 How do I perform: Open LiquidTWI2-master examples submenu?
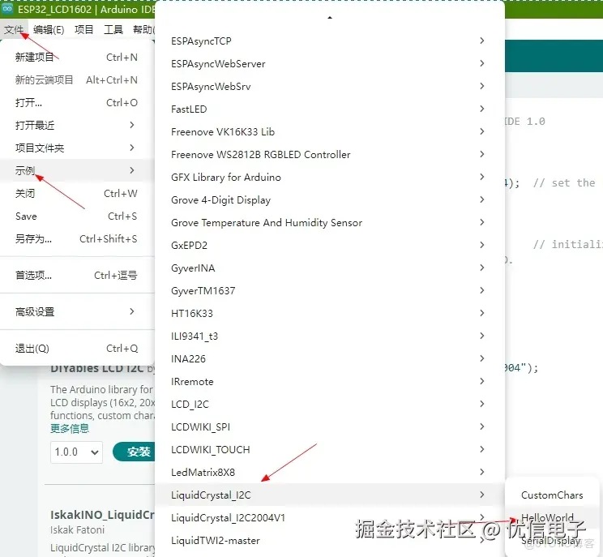point(330,541)
